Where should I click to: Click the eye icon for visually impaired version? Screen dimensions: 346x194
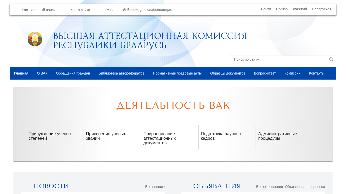125,10
